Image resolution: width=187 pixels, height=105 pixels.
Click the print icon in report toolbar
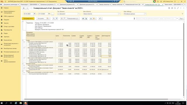(83, 19)
